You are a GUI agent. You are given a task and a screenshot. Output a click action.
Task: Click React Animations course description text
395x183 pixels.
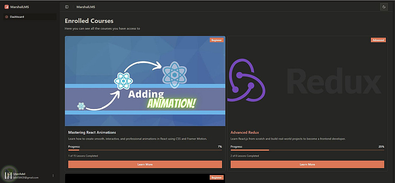tap(137, 139)
